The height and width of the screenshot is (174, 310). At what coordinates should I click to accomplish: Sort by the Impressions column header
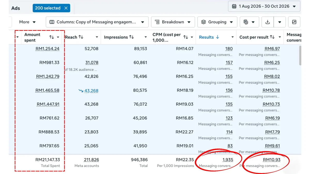(x=119, y=37)
